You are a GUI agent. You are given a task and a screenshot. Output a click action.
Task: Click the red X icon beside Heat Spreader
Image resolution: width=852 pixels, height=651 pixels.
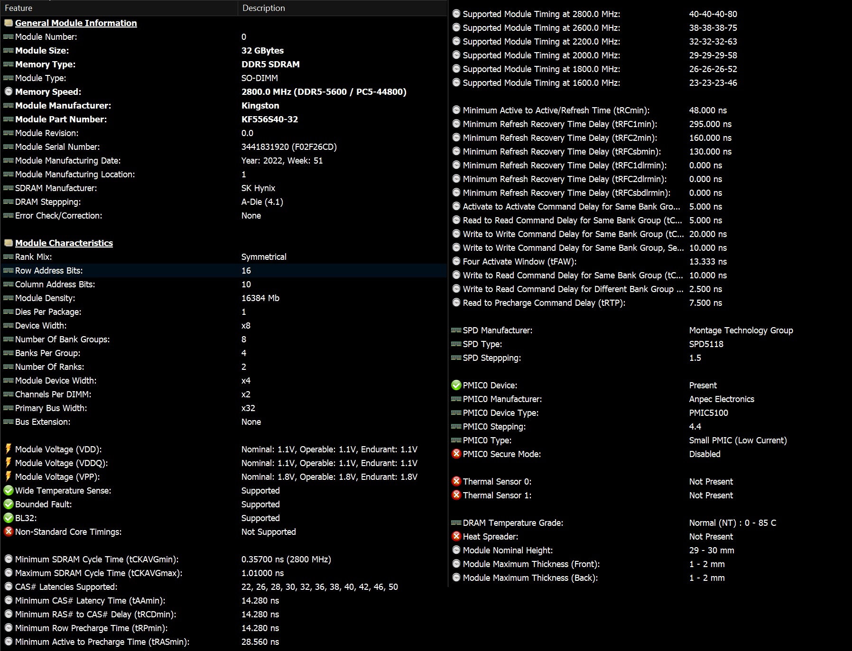point(456,536)
